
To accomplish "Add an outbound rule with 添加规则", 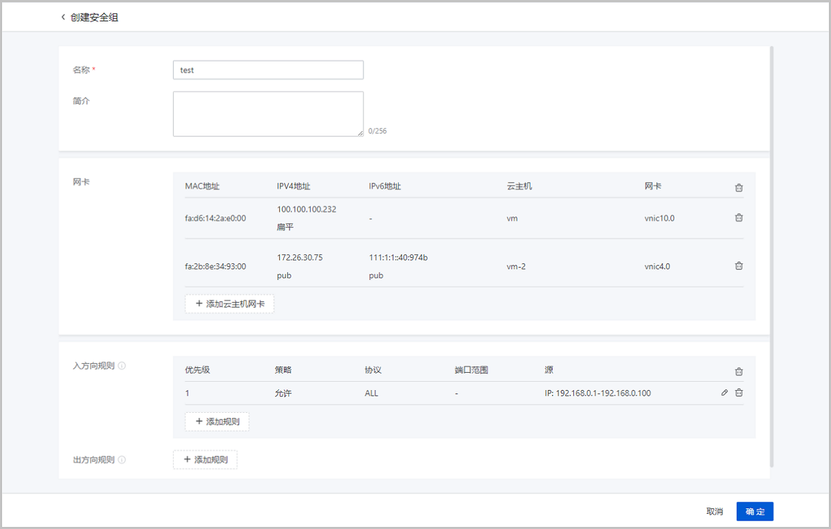I will click(x=205, y=459).
